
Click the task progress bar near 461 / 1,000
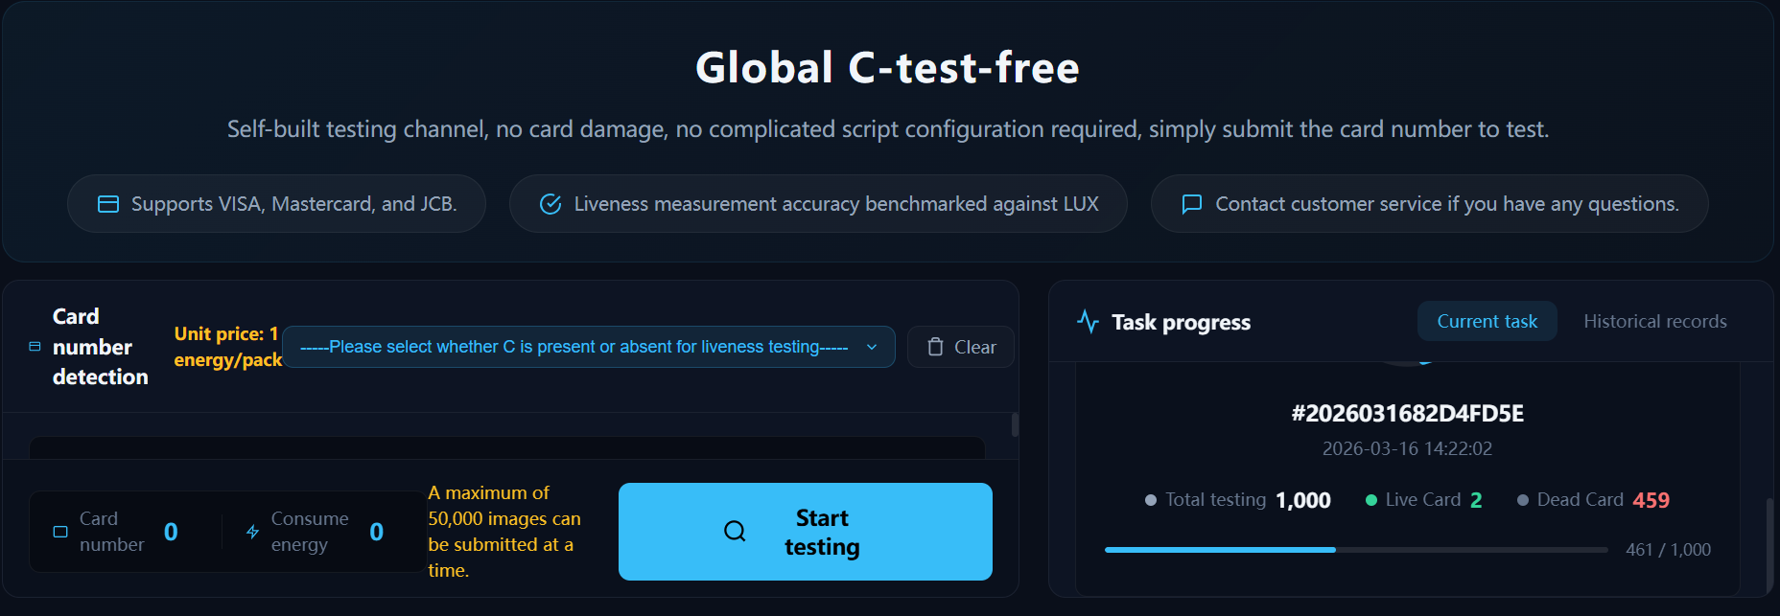coord(1355,550)
